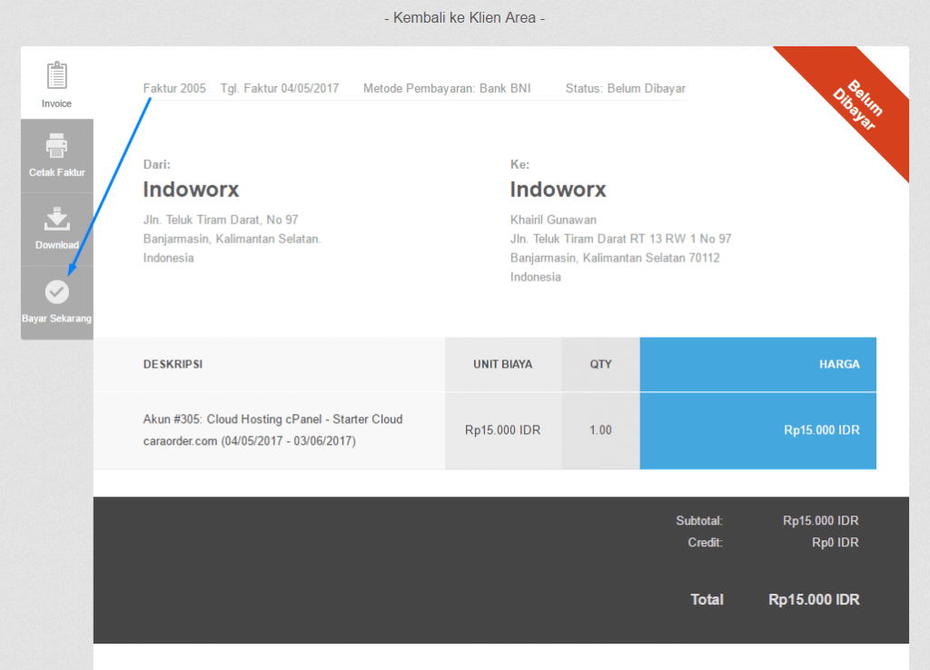Click the name Khairil Gunawan

click(x=553, y=220)
